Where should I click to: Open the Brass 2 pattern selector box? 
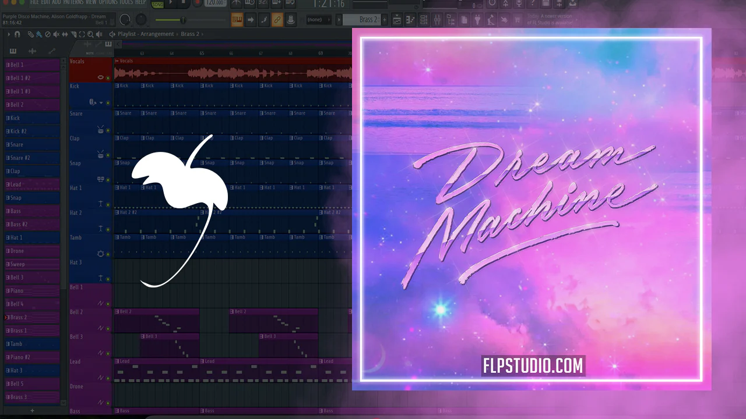(361, 20)
